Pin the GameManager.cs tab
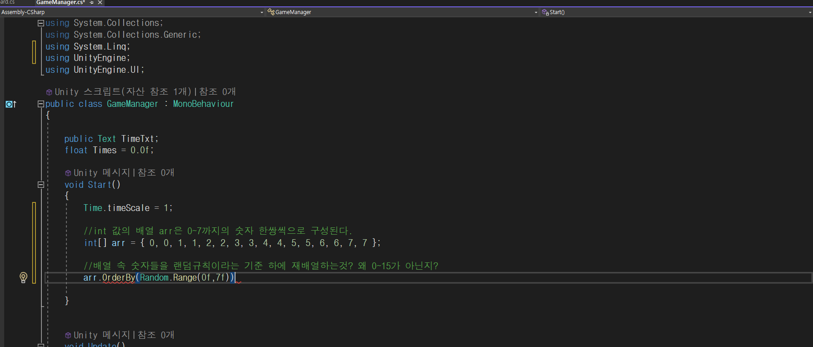Screen dimensions: 813x347 tap(91, 2)
